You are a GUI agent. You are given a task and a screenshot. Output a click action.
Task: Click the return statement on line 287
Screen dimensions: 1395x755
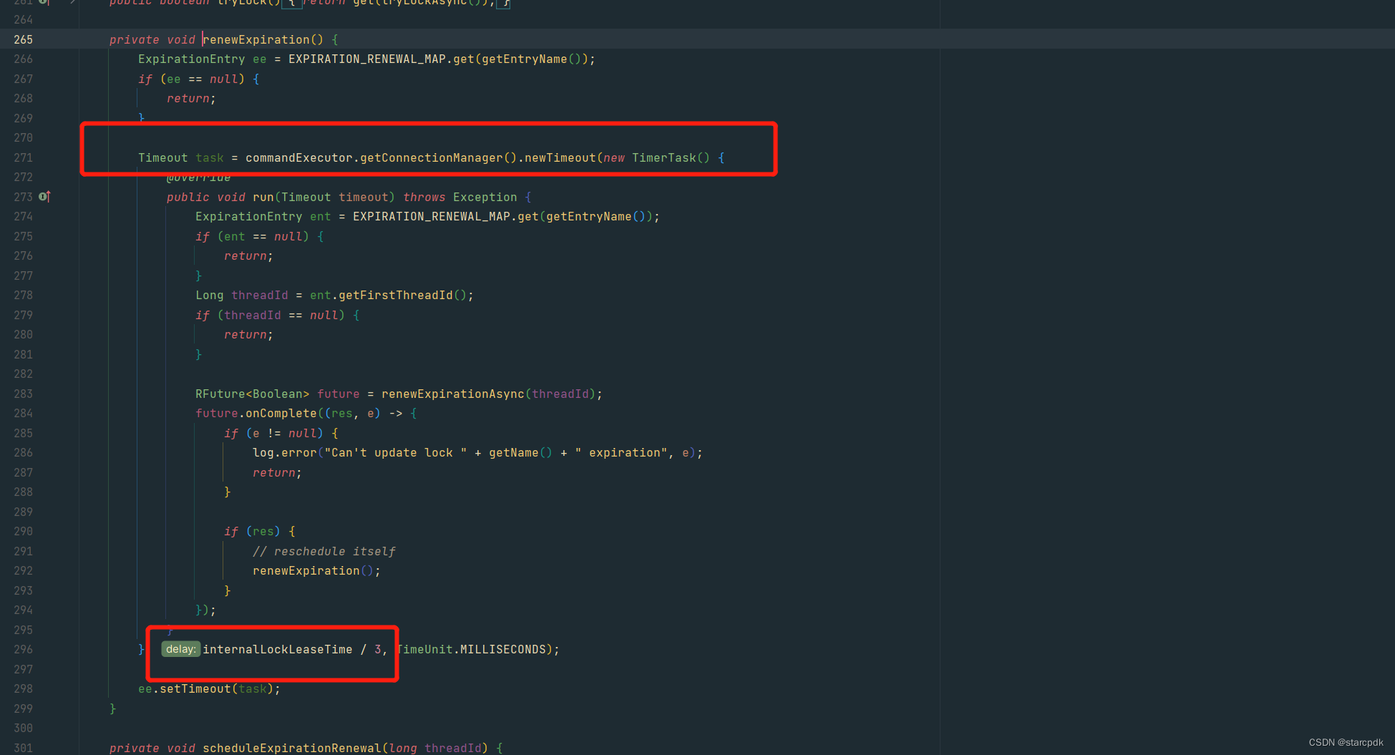[278, 472]
